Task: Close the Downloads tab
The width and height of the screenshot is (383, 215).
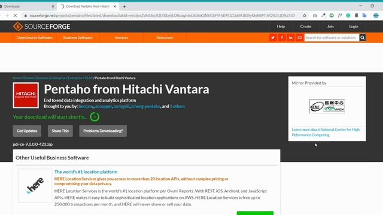Action: pos(53,7)
